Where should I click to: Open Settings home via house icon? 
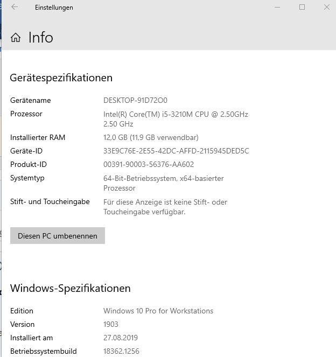(16, 37)
